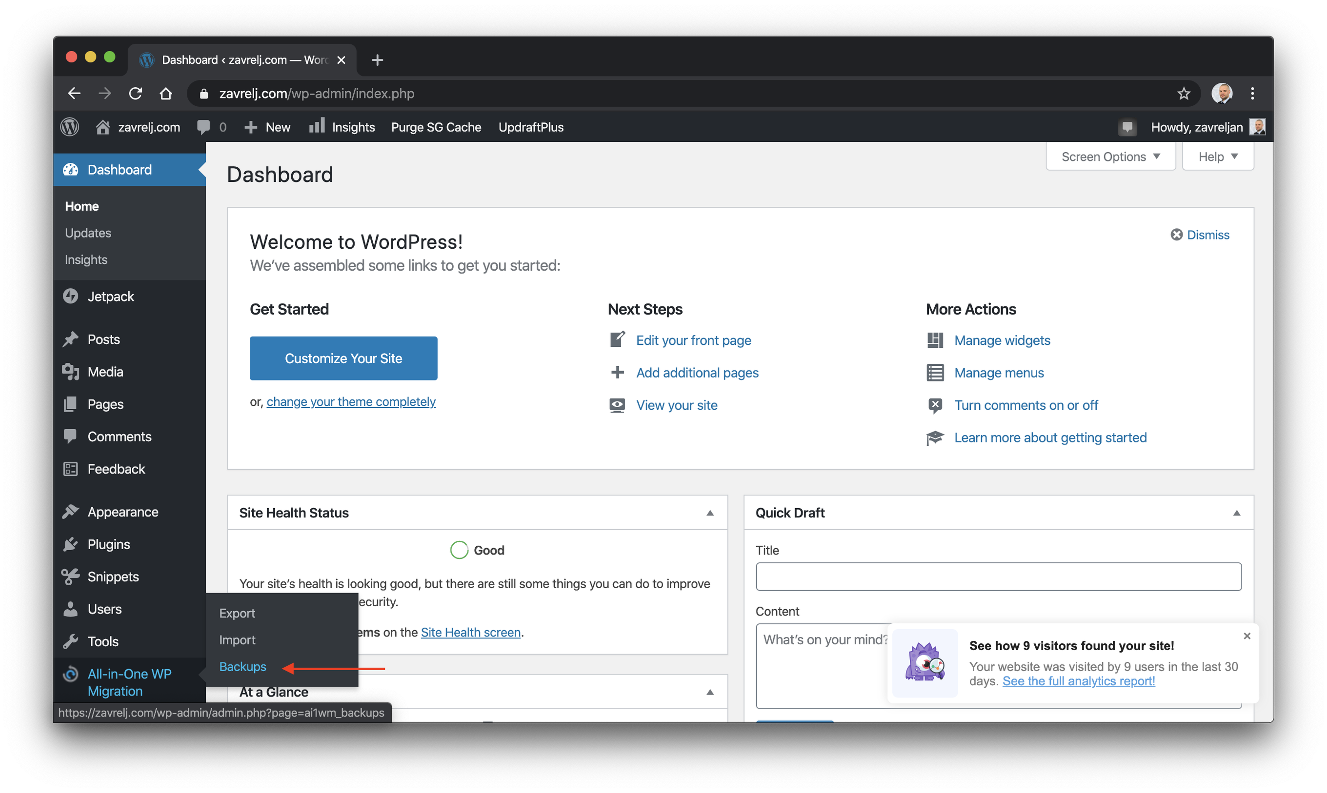Close the visitors analytics notification
1327x793 pixels.
(x=1247, y=636)
